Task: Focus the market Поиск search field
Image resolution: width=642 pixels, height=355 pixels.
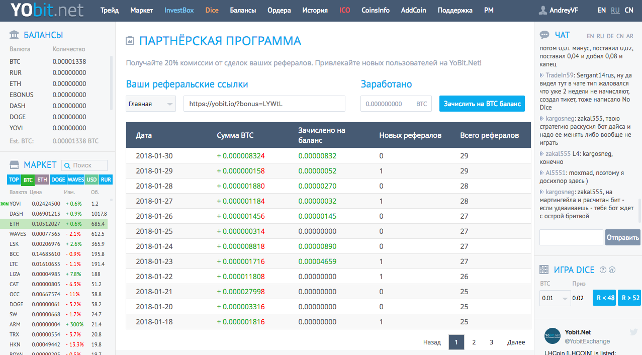Action: pyautogui.click(x=84, y=165)
